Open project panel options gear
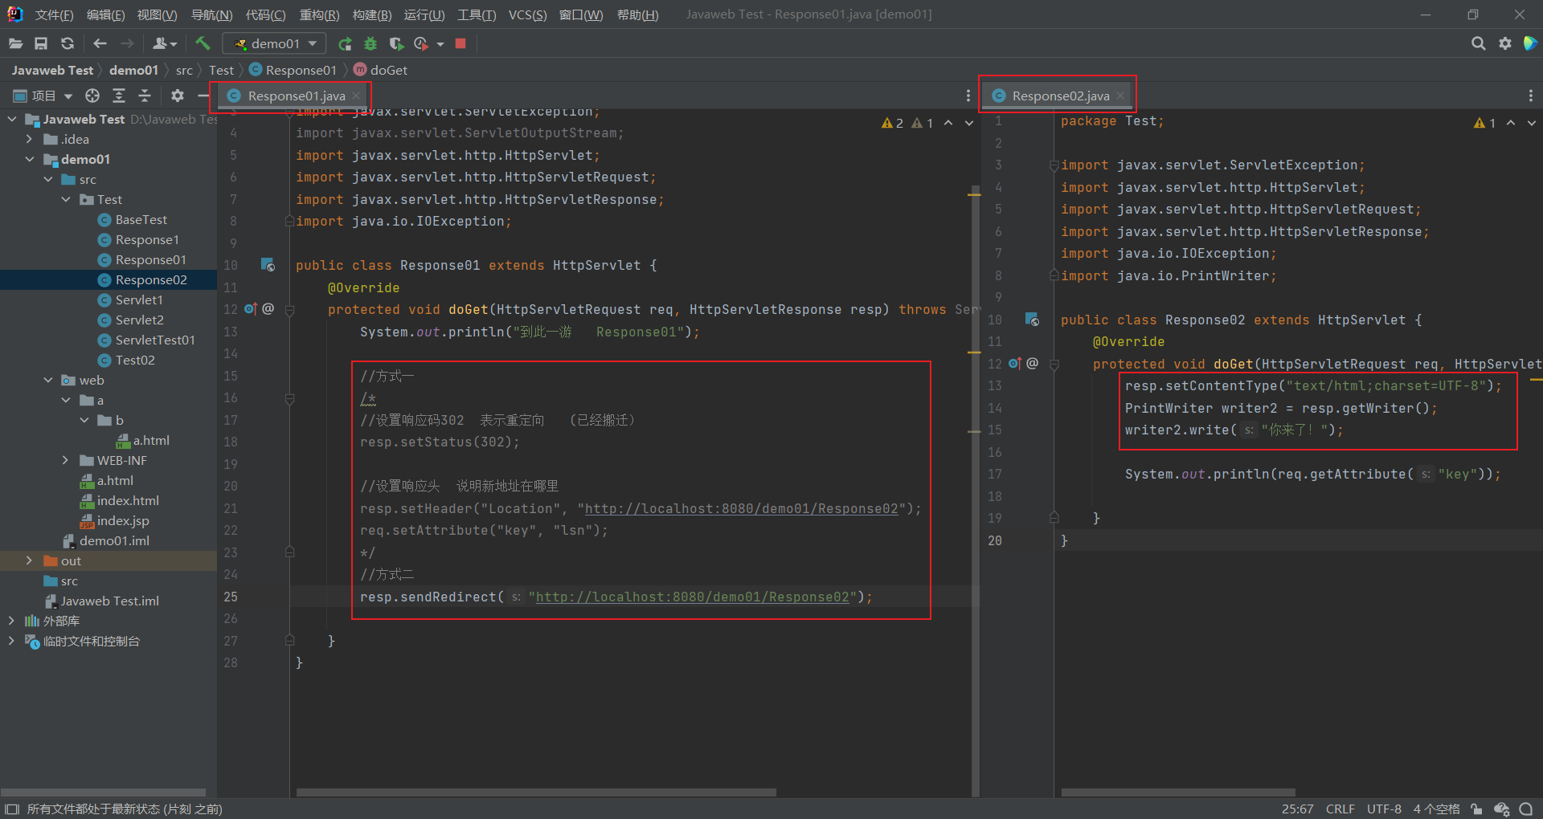The width and height of the screenshot is (1543, 819). [178, 96]
